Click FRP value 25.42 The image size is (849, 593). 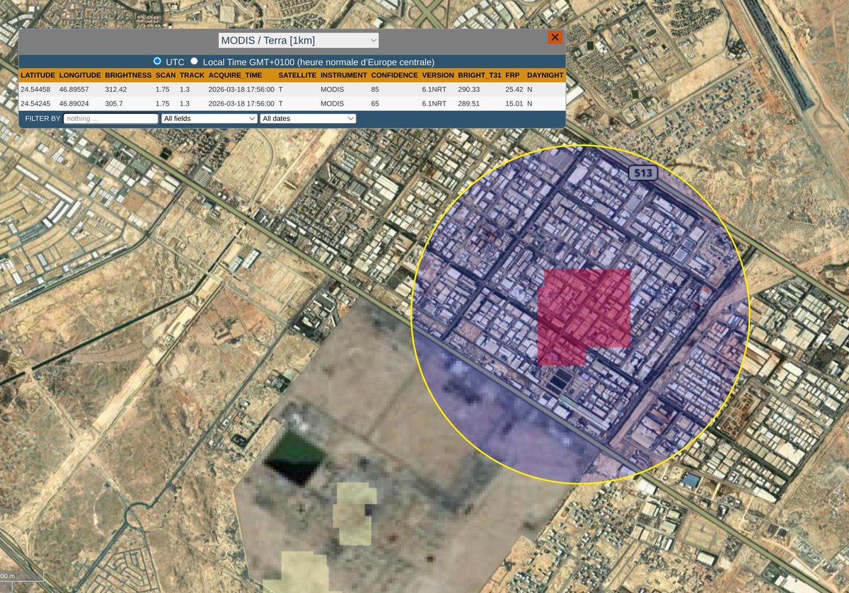tap(514, 89)
